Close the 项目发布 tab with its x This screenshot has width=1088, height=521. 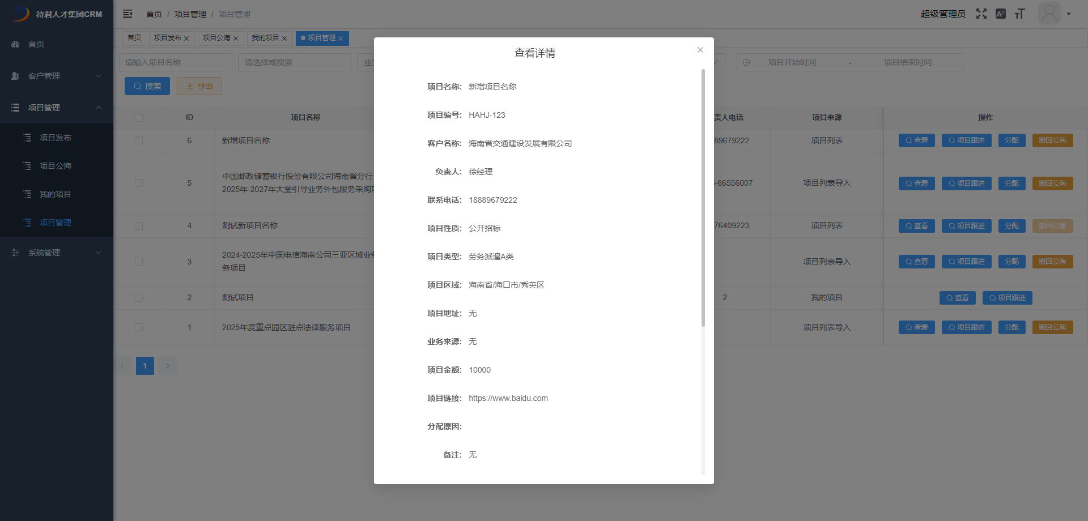coord(186,39)
